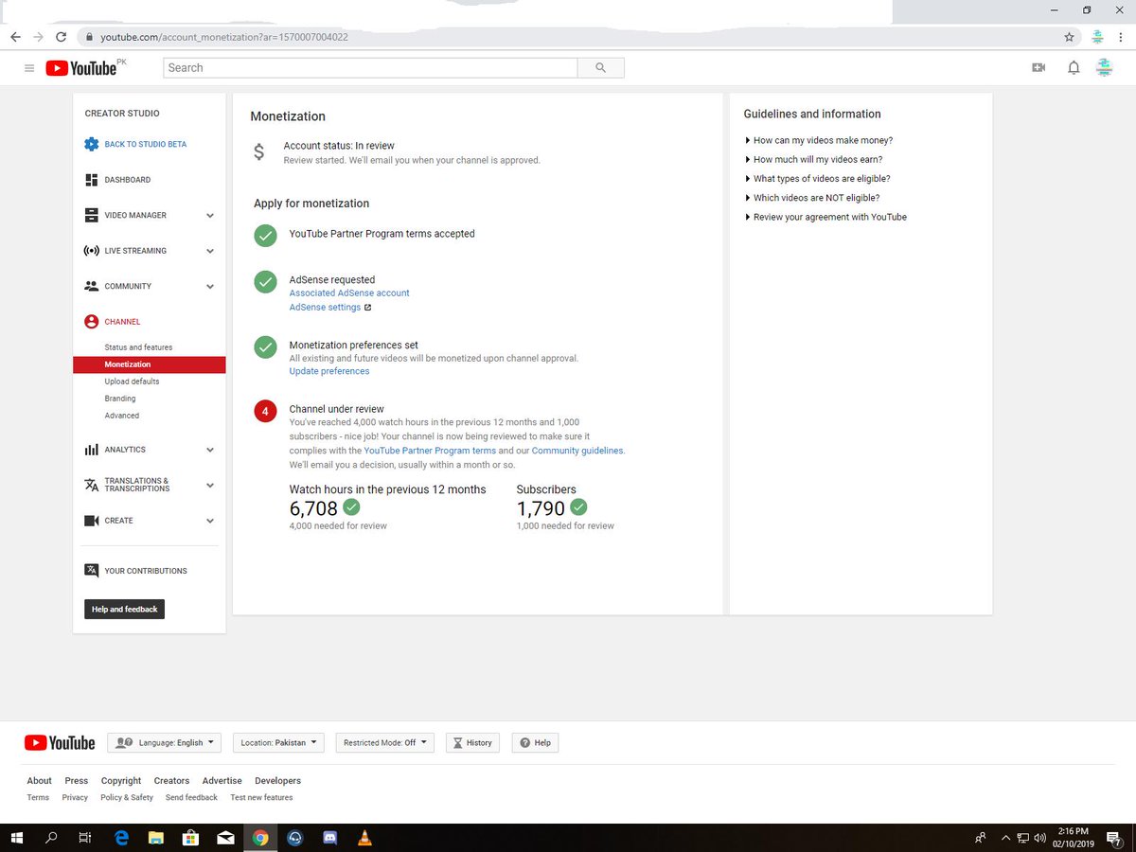
Task: Bookmark this page with the star icon
Action: pyautogui.click(x=1069, y=37)
